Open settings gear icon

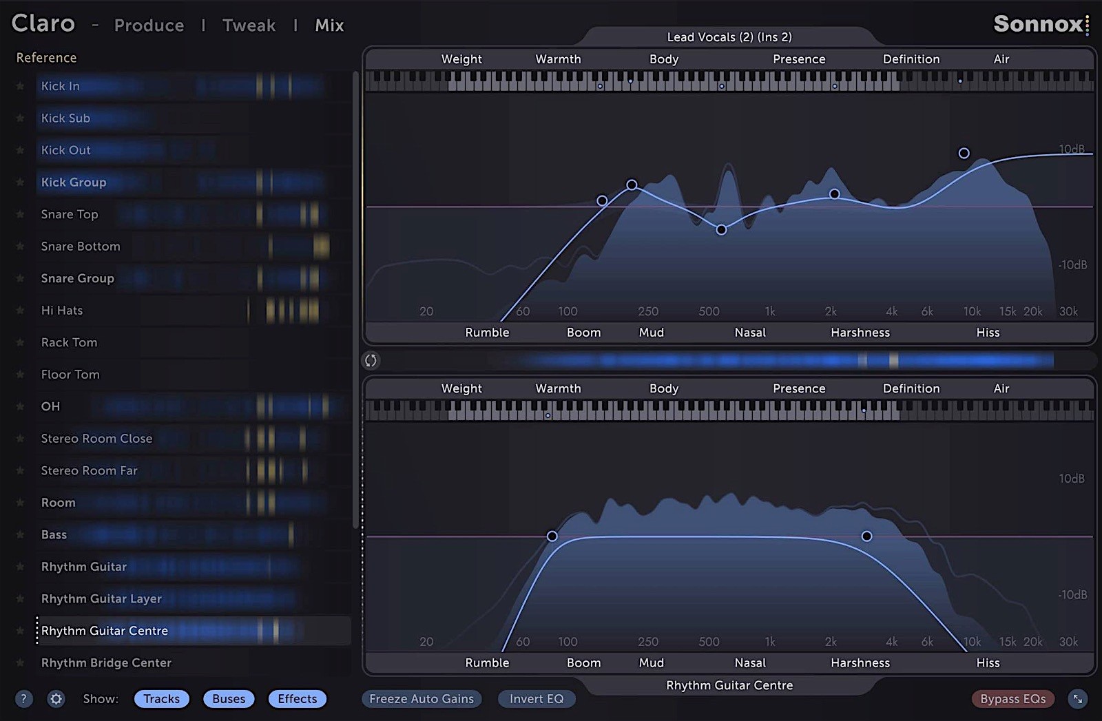56,699
